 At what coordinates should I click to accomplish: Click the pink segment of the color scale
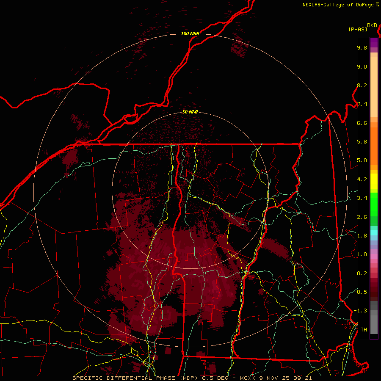coord(374,257)
